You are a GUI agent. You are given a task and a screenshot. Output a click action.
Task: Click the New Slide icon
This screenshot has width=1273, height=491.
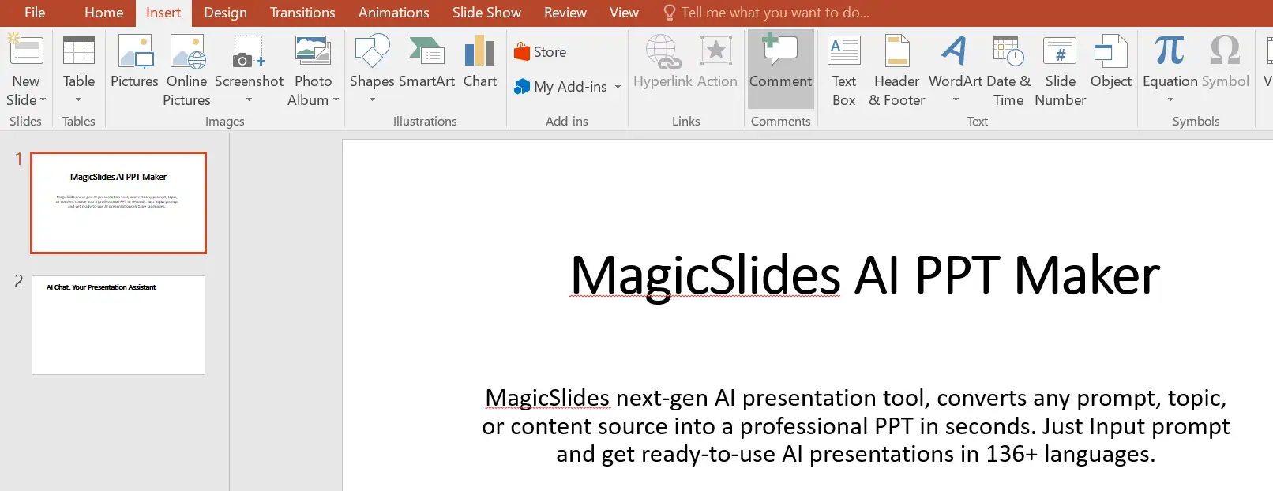[26, 51]
